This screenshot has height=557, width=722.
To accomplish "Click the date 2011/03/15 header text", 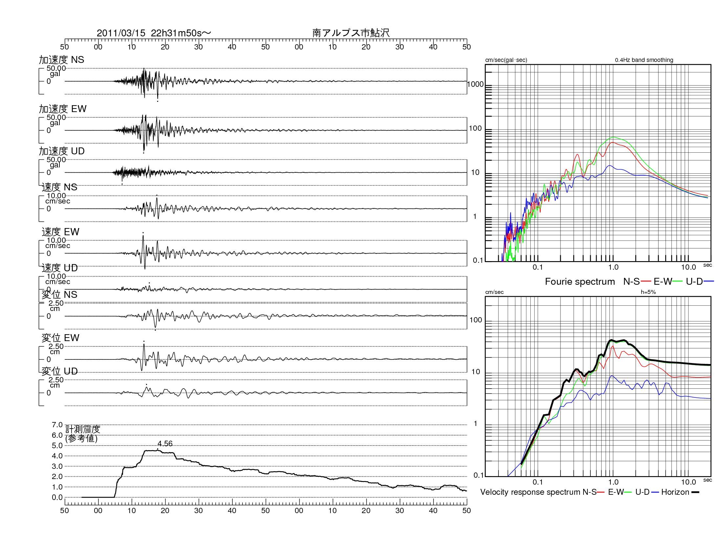I will (121, 33).
